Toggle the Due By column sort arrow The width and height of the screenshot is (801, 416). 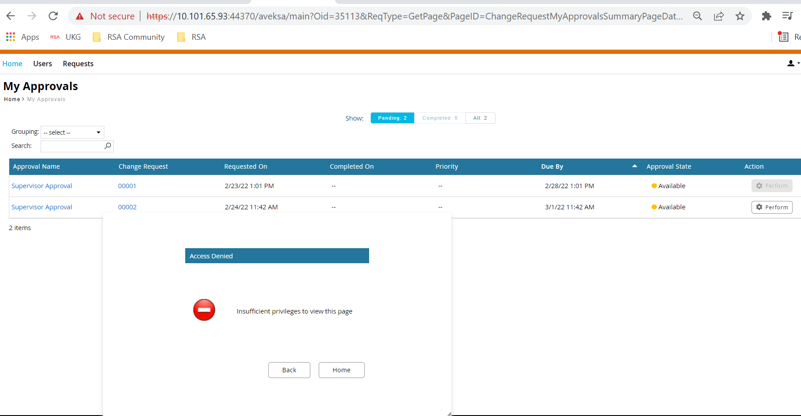point(634,166)
